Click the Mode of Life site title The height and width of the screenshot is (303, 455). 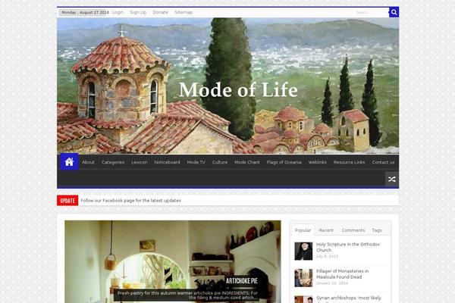pyautogui.click(x=238, y=89)
